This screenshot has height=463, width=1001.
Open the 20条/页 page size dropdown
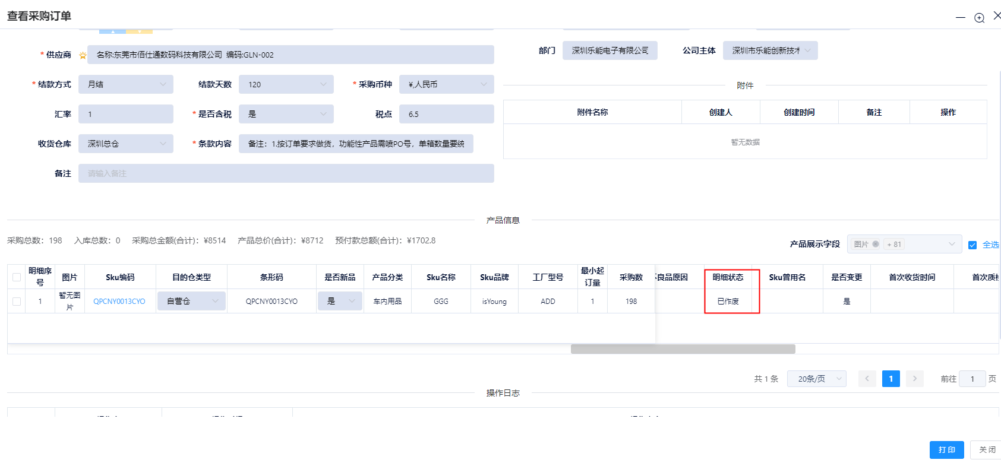[816, 379]
